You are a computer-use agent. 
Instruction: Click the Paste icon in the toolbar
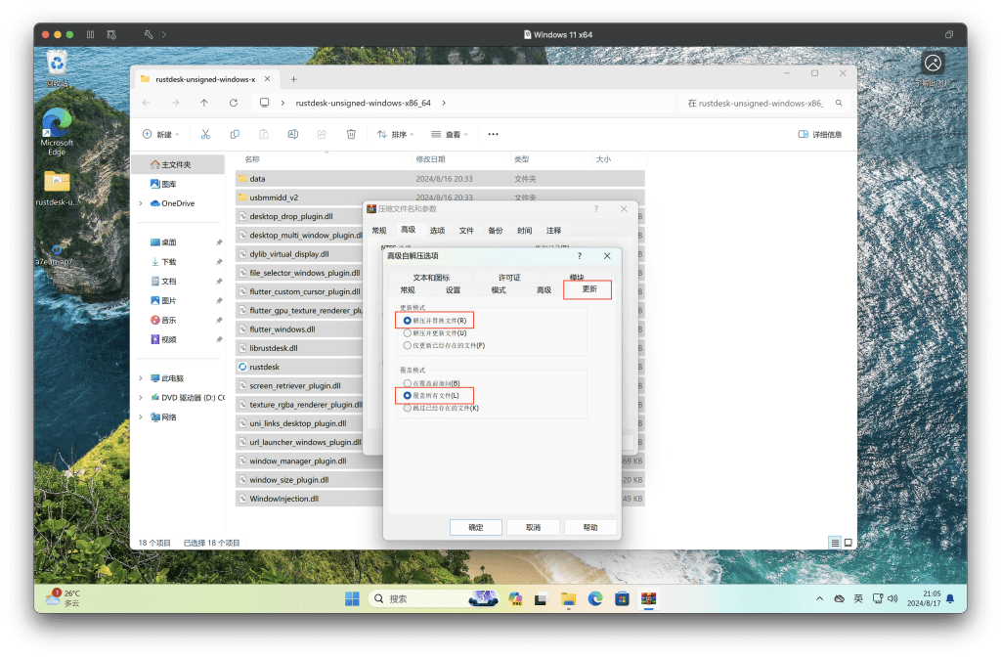(263, 134)
